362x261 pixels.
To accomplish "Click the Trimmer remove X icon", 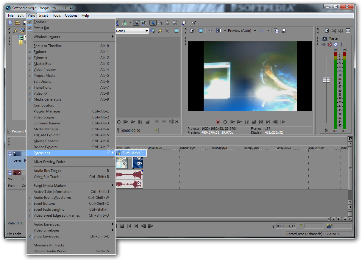I will click(167, 31).
